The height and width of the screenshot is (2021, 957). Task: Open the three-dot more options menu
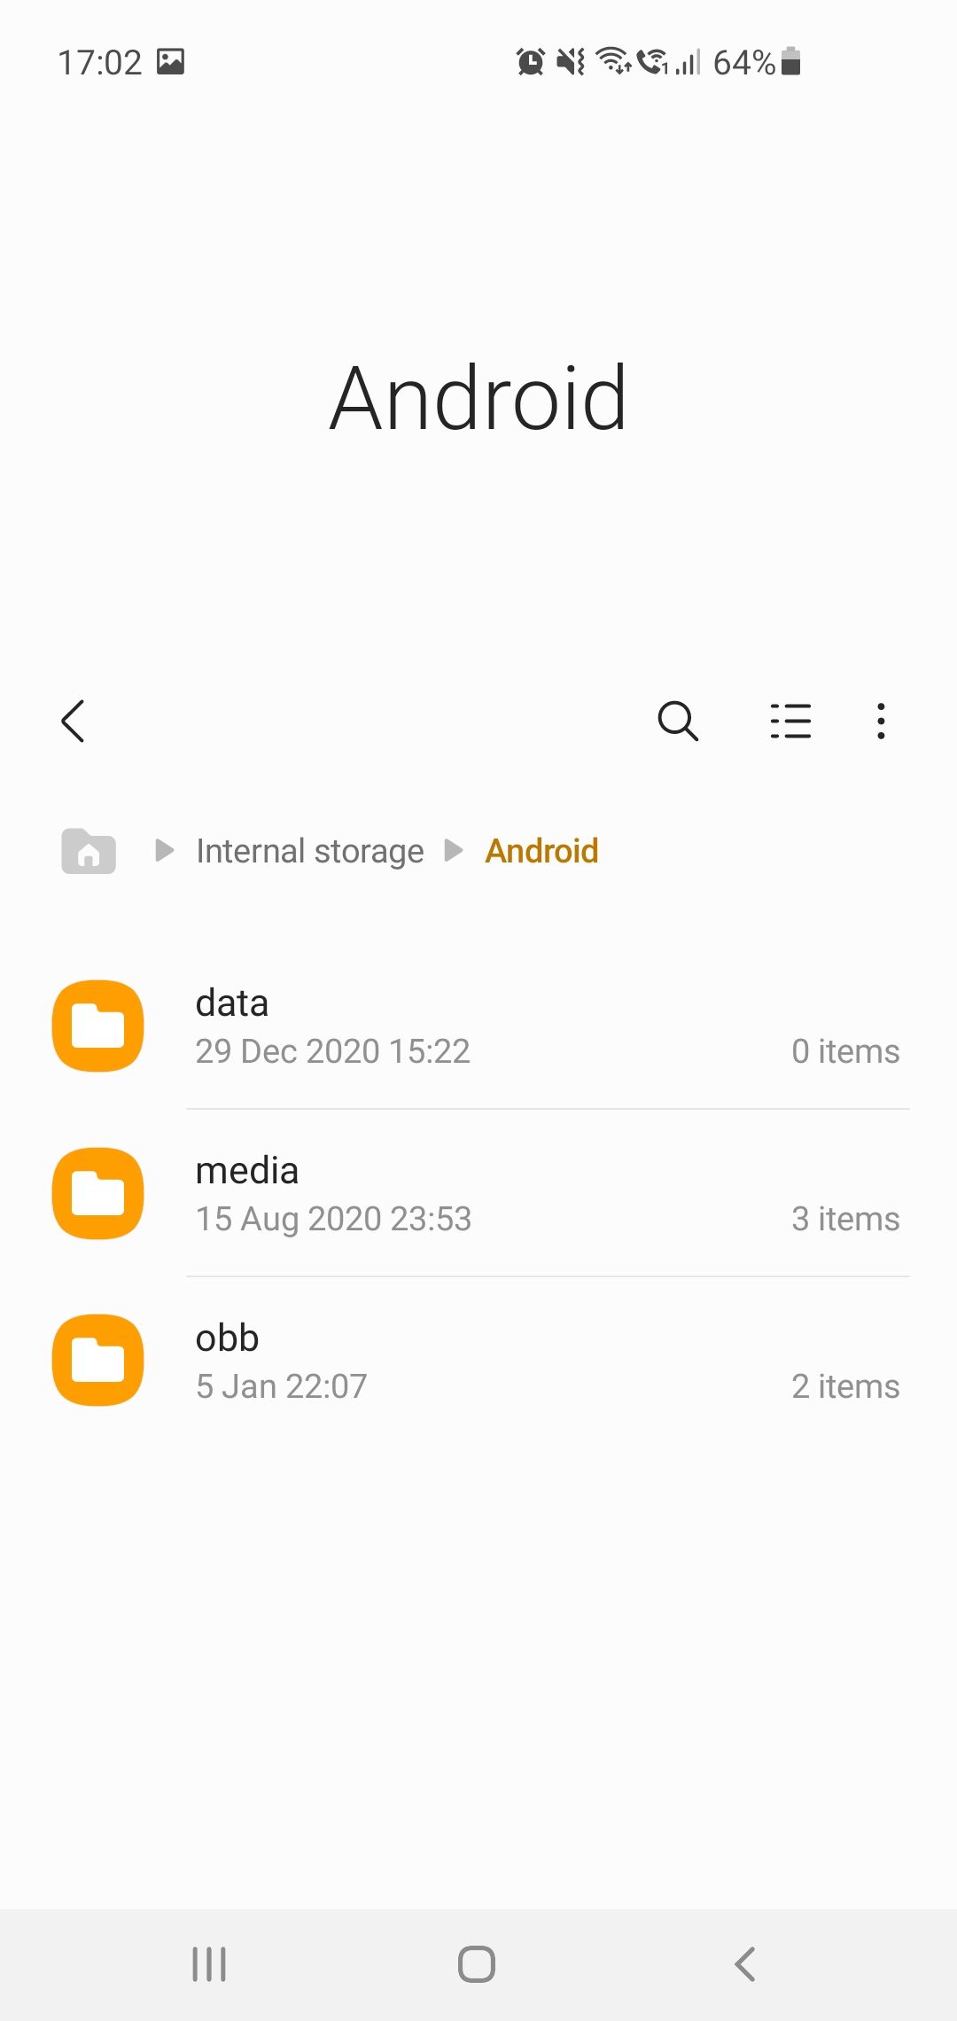click(881, 721)
